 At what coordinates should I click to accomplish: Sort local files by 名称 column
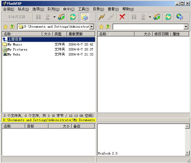(x=22, y=34)
